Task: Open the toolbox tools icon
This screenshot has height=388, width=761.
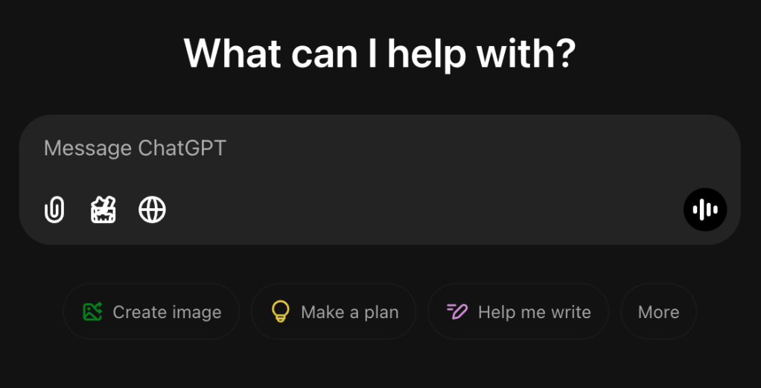Action: [x=104, y=210]
